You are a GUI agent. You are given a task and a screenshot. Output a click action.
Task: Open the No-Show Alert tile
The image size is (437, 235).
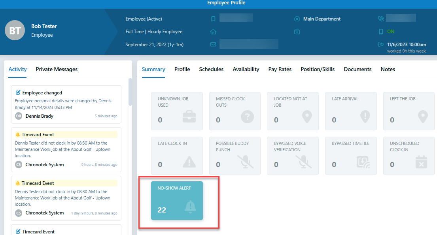177,200
